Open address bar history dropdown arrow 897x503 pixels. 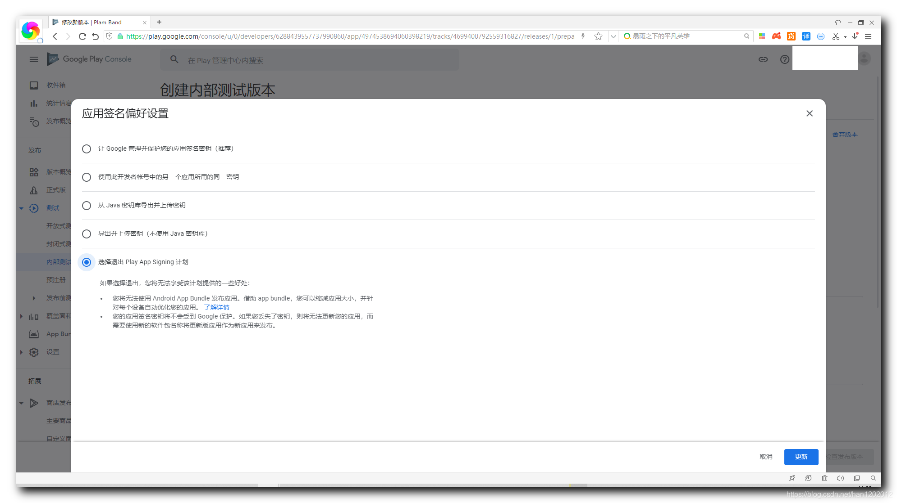(x=613, y=36)
